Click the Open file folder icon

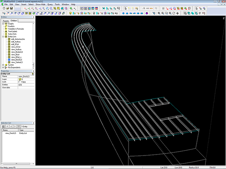[x=7, y=8]
